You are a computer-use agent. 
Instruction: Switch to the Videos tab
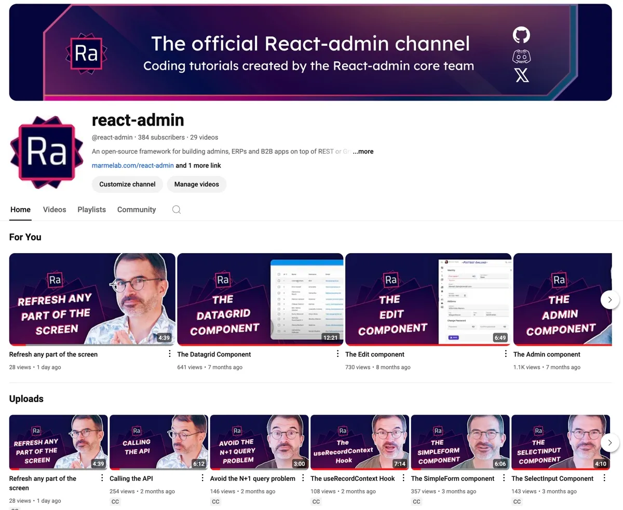[x=55, y=210]
